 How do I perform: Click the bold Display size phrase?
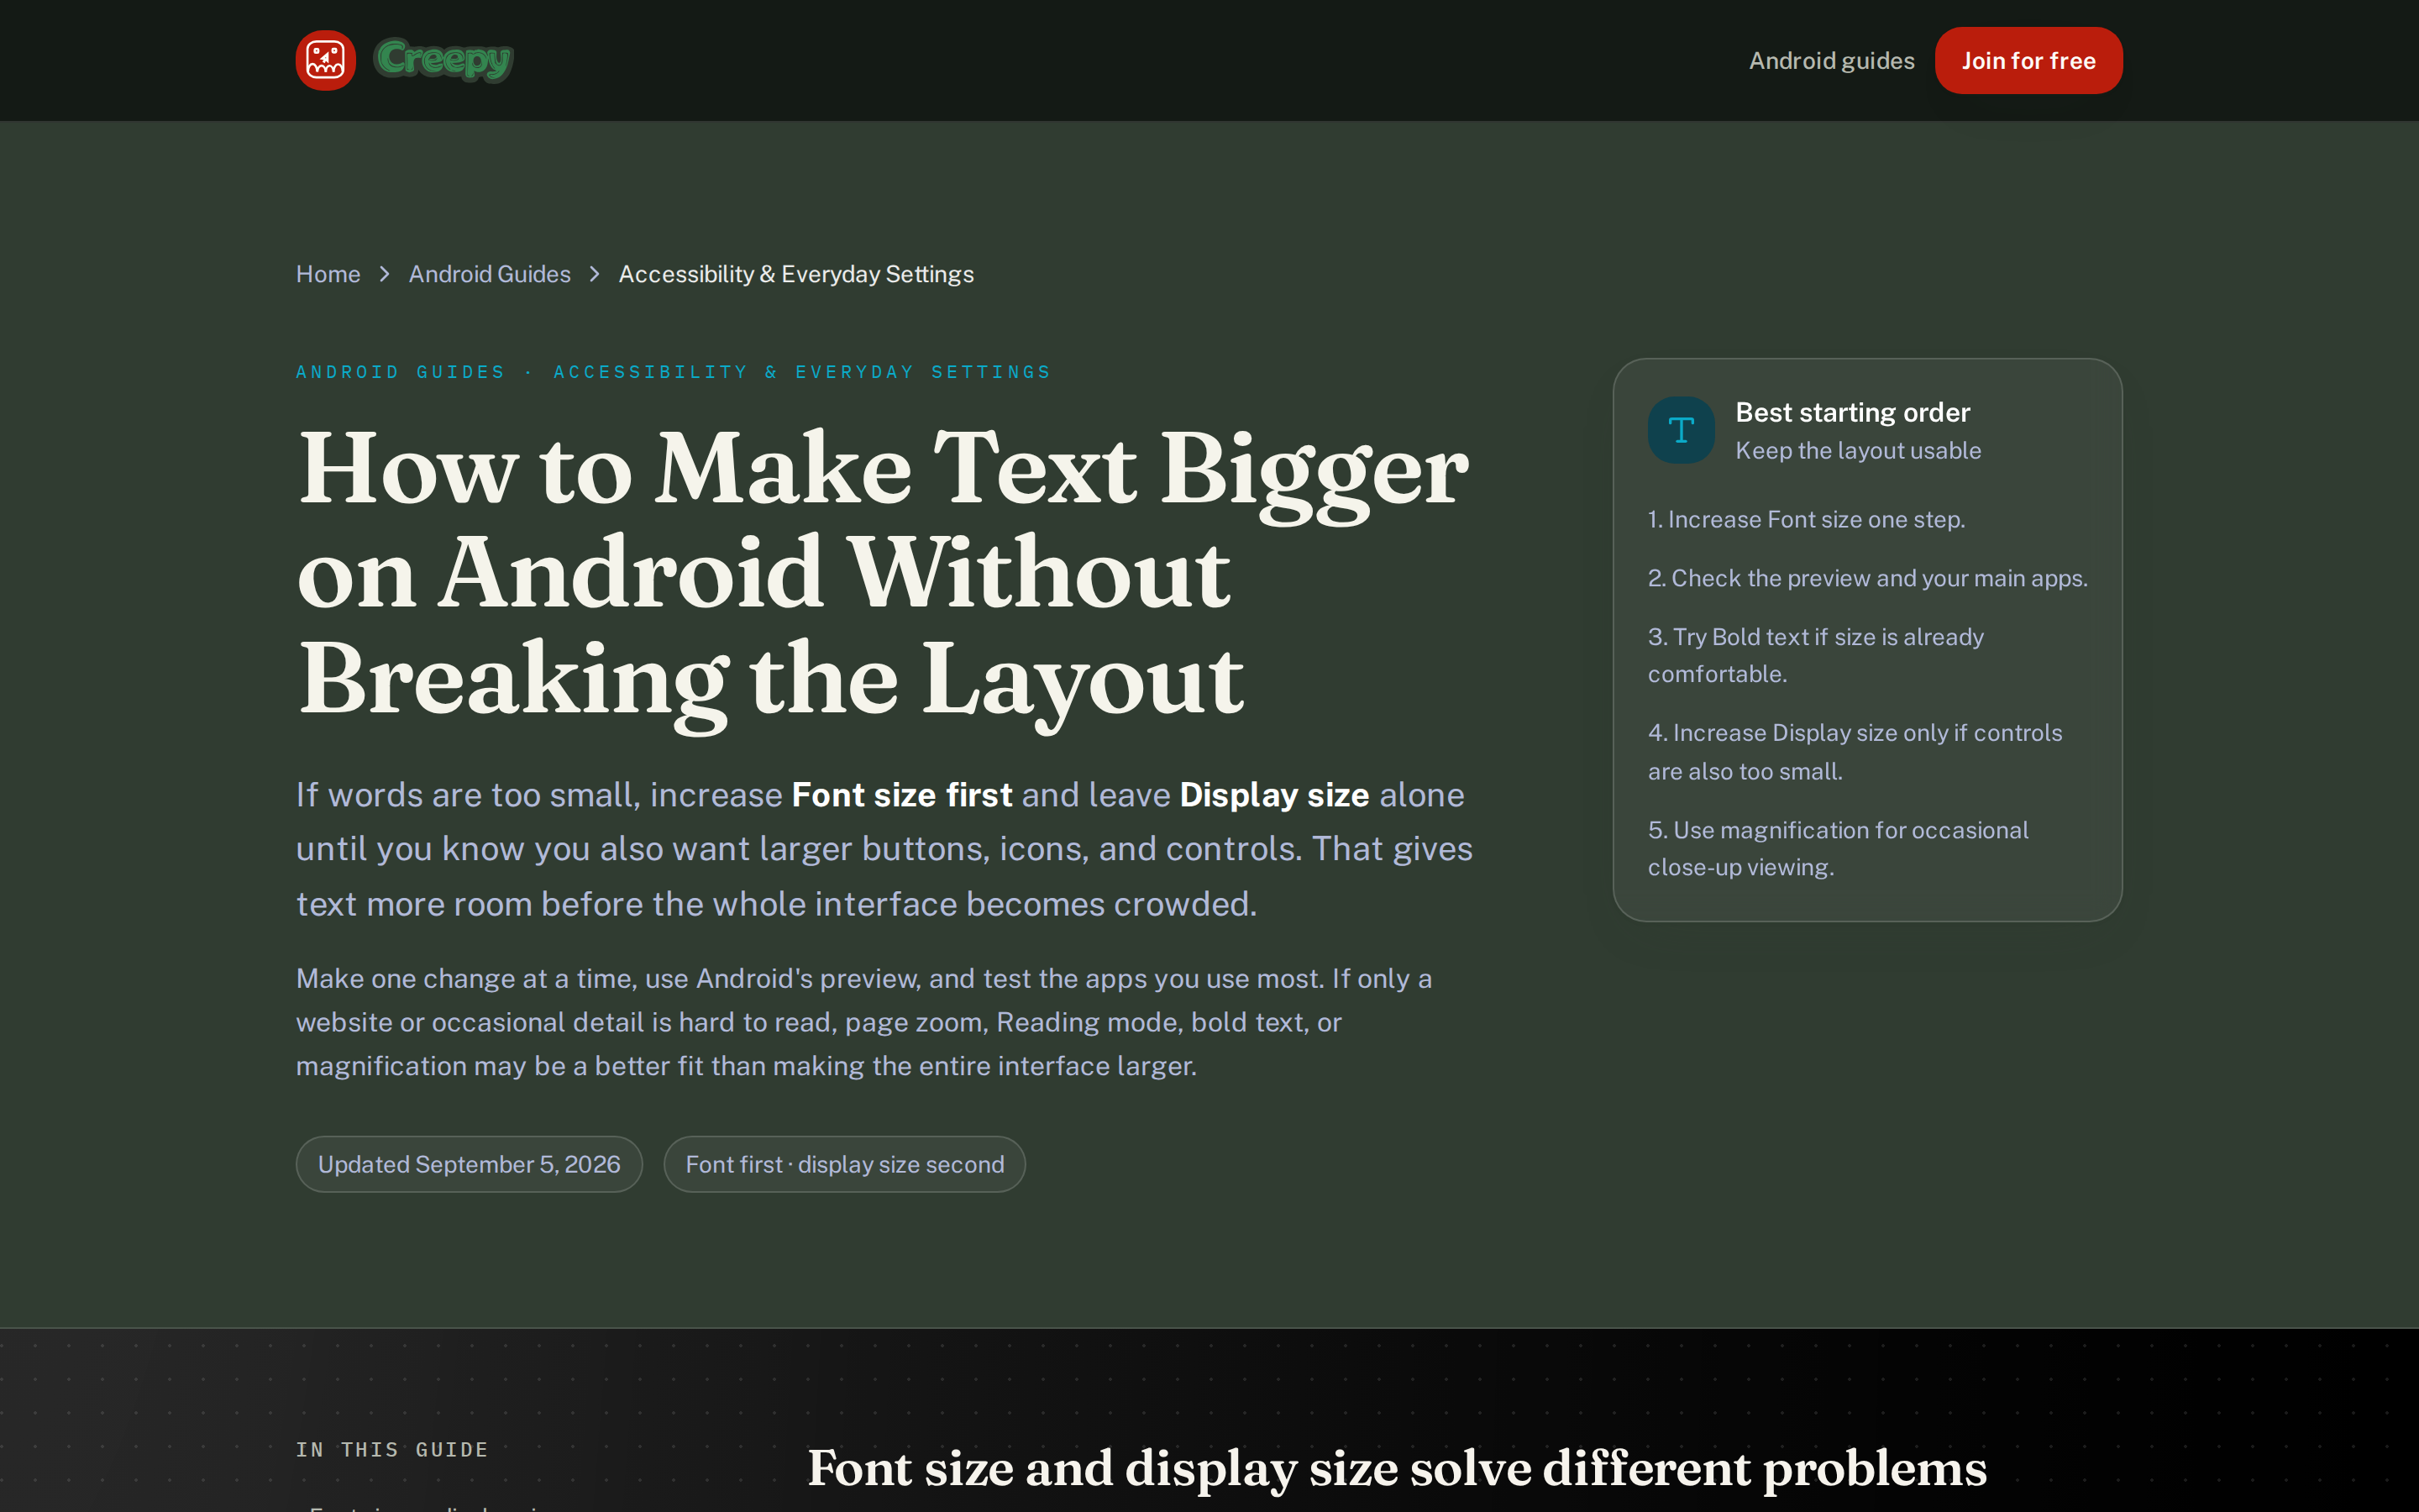pyautogui.click(x=1274, y=795)
